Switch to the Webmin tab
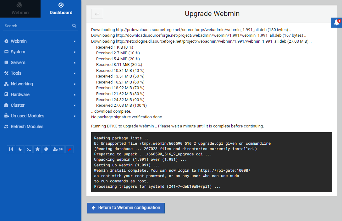This screenshot has height=221, width=342. pyautogui.click(x=20, y=9)
